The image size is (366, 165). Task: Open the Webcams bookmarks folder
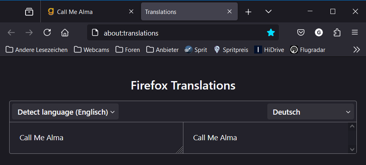pyautogui.click(x=91, y=50)
